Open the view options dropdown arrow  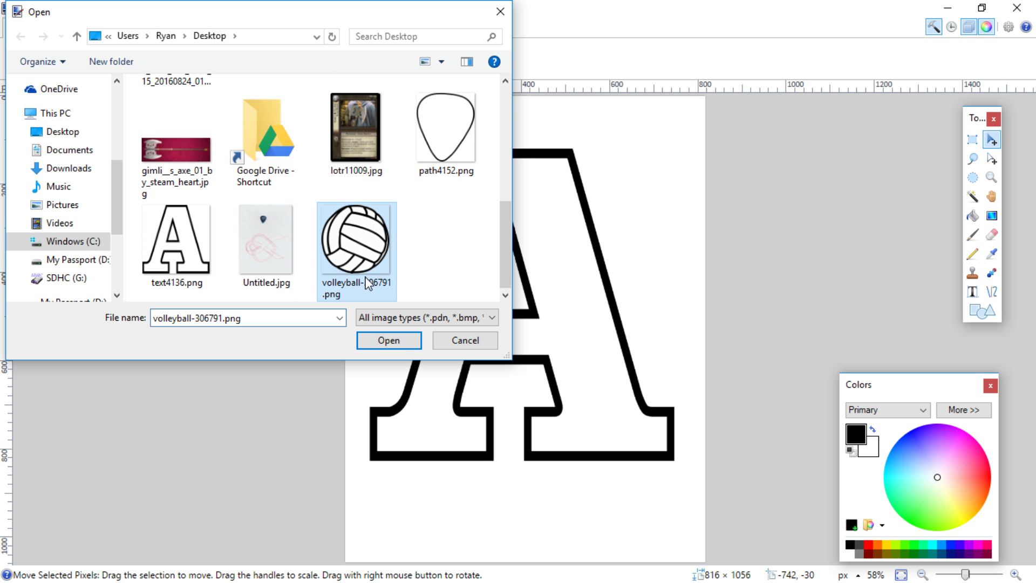[441, 62]
